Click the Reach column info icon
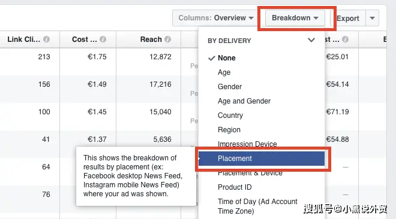This screenshot has height=219, width=396. (x=167, y=39)
